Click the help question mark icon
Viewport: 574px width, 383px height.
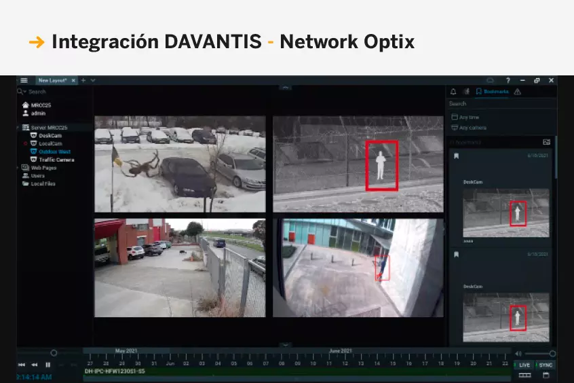click(x=508, y=80)
